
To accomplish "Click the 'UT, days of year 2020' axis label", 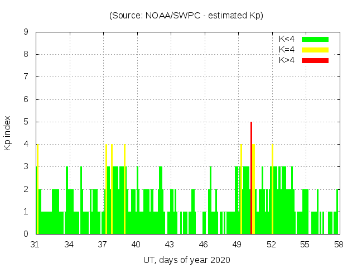I will 186,260.
